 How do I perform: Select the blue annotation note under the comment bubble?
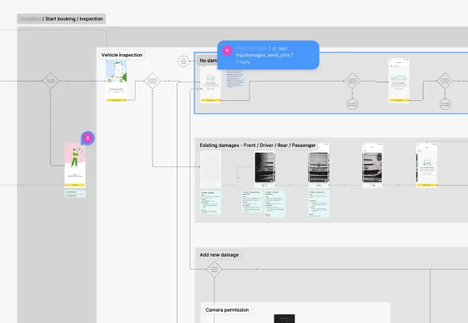point(235,78)
